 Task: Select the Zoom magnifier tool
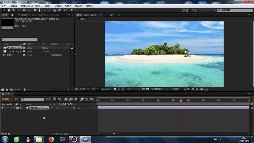(x=13, y=10)
